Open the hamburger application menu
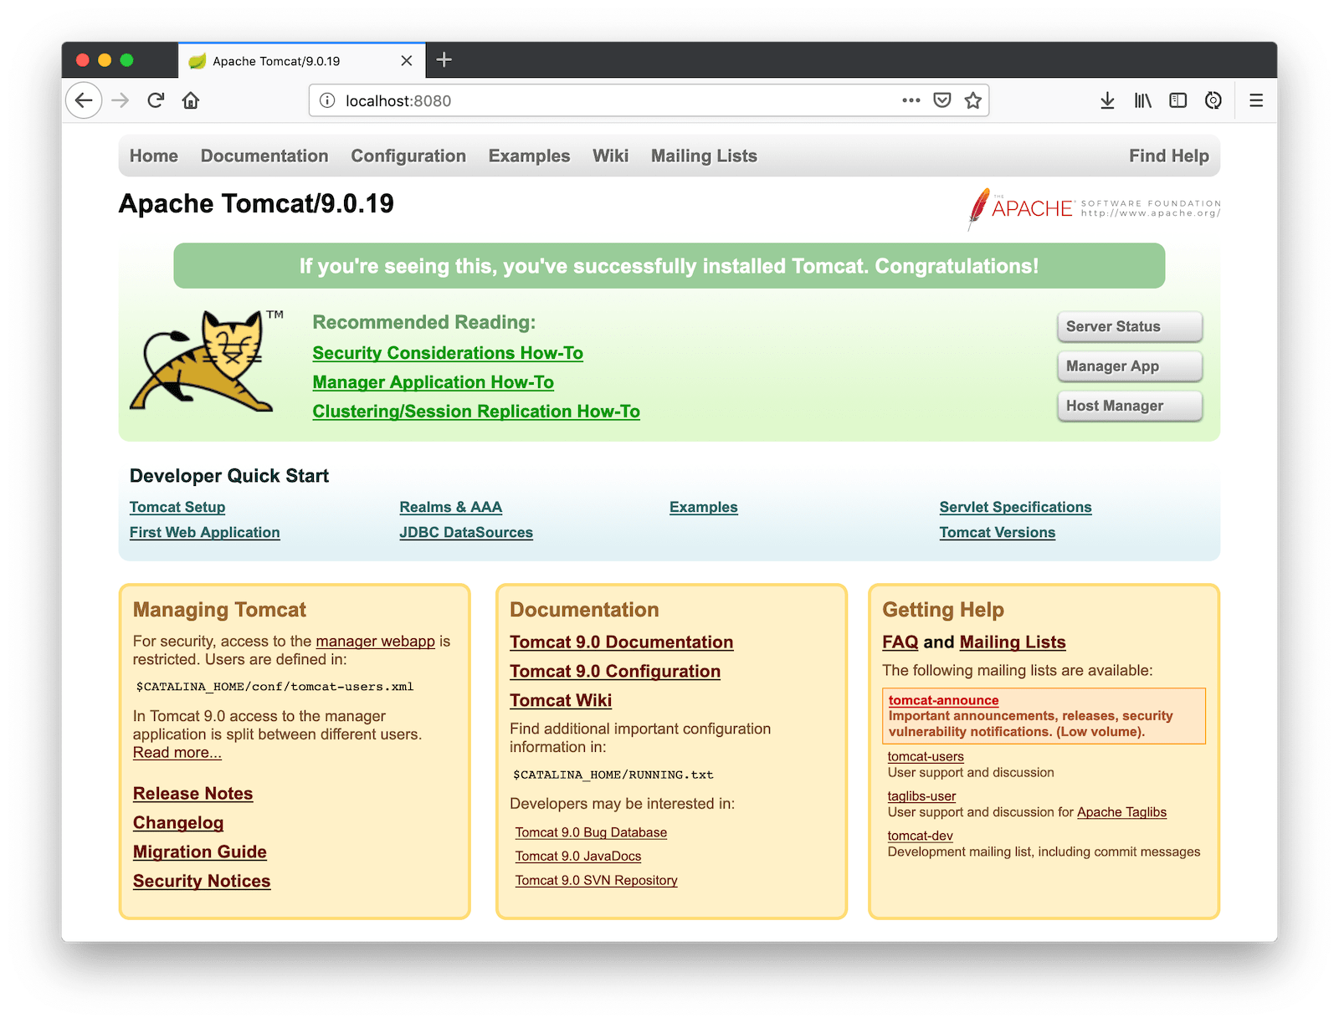Viewport: 1339px width, 1023px height. pos(1256,100)
